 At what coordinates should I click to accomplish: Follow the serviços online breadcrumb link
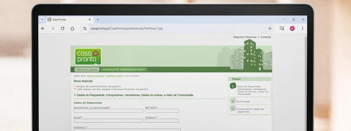click(114, 76)
